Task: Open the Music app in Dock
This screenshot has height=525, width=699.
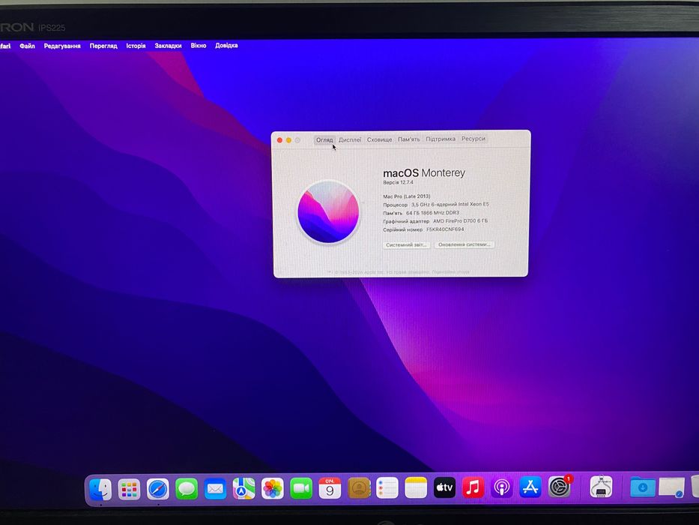Action: coord(473,487)
